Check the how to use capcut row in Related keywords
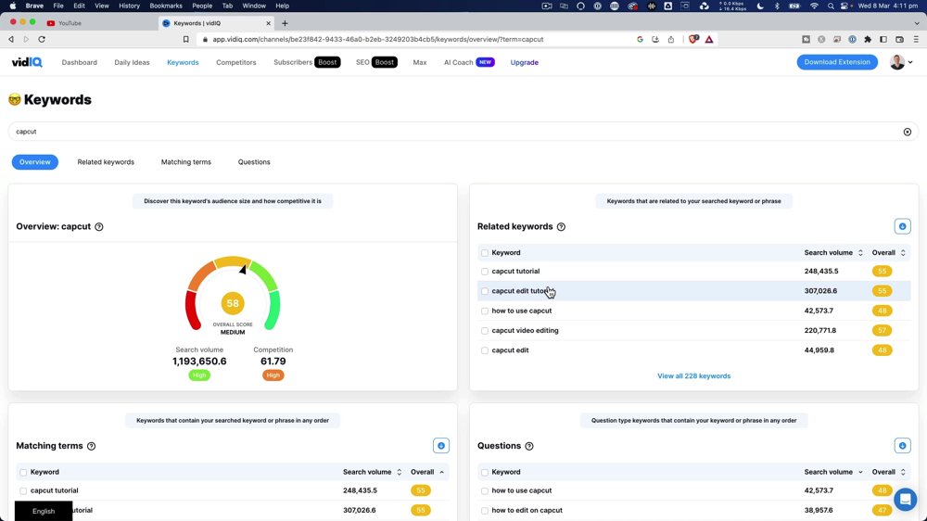927x521 pixels. (485, 311)
